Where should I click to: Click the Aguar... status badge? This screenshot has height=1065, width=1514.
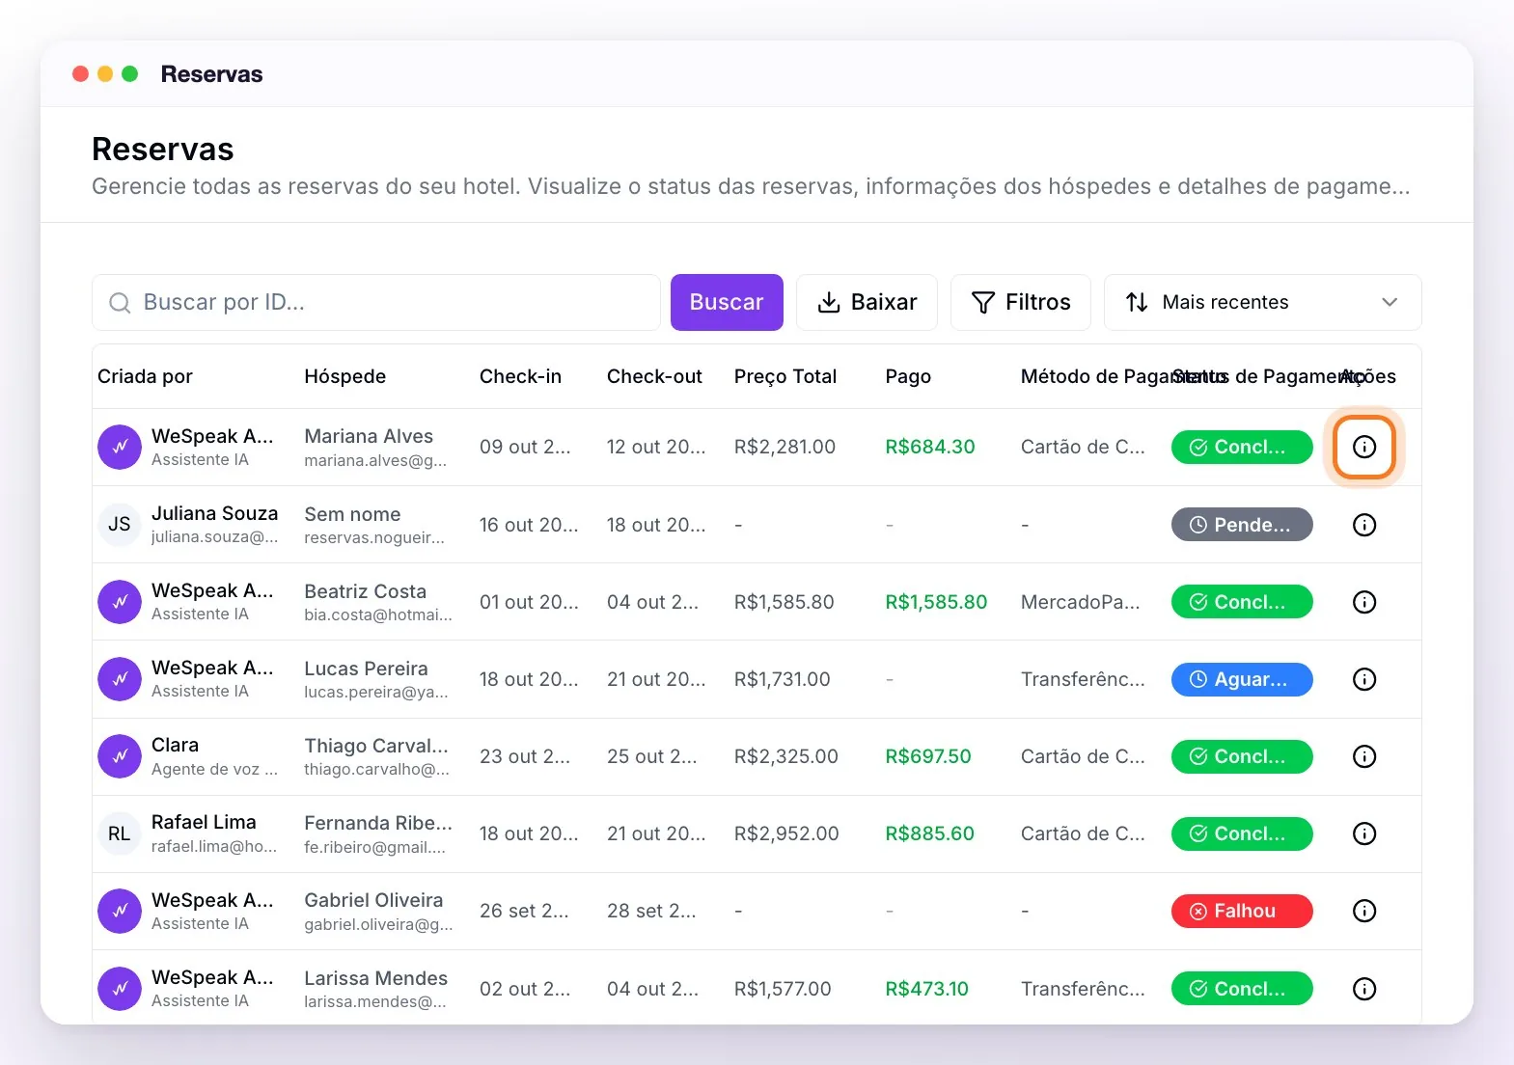click(1242, 679)
